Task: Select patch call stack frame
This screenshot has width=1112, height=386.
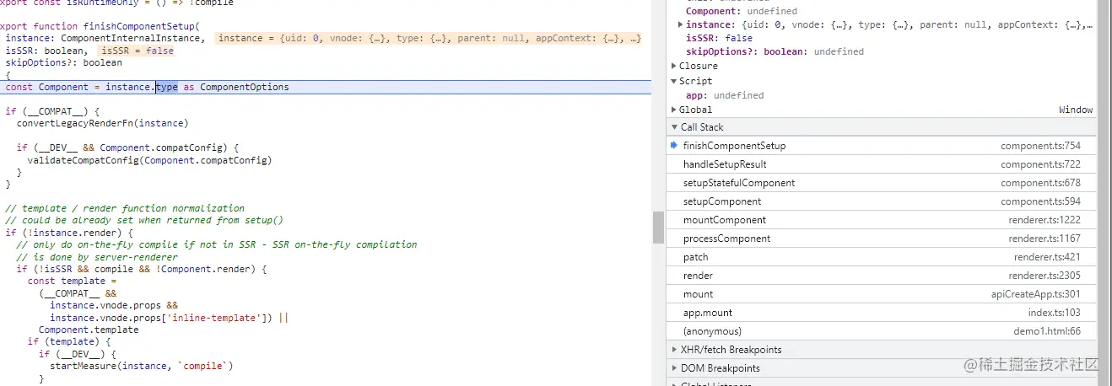Action: coord(881,257)
